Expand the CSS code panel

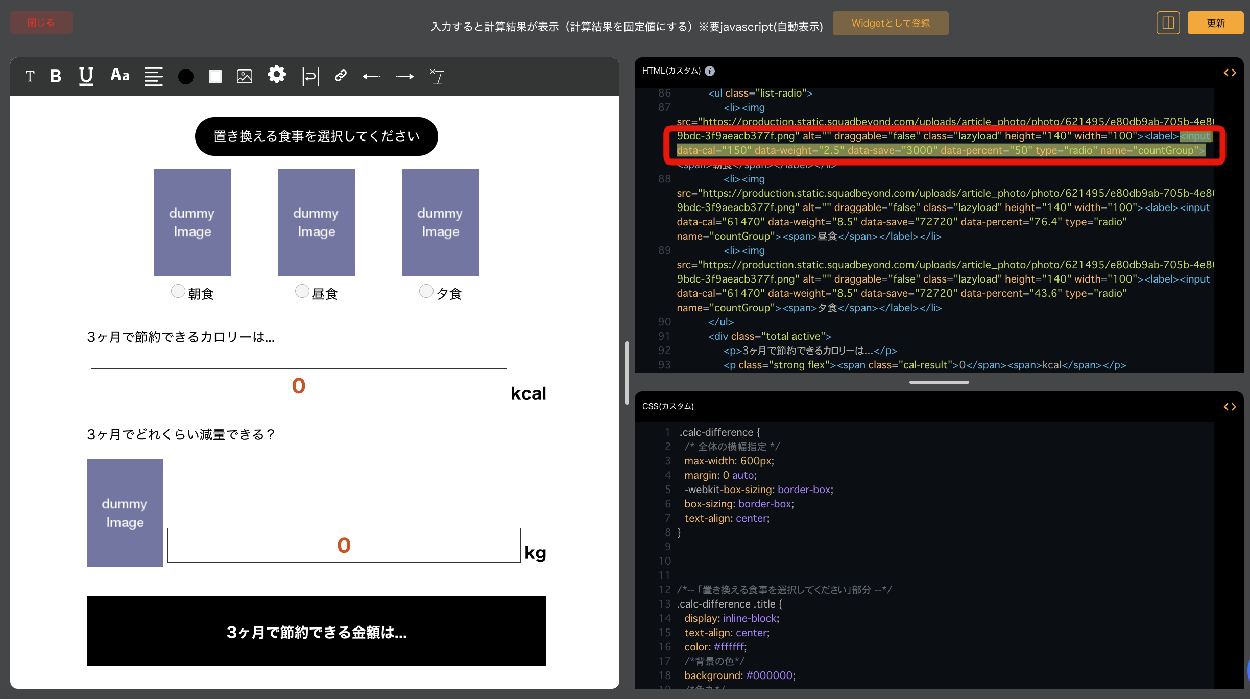pos(1230,407)
